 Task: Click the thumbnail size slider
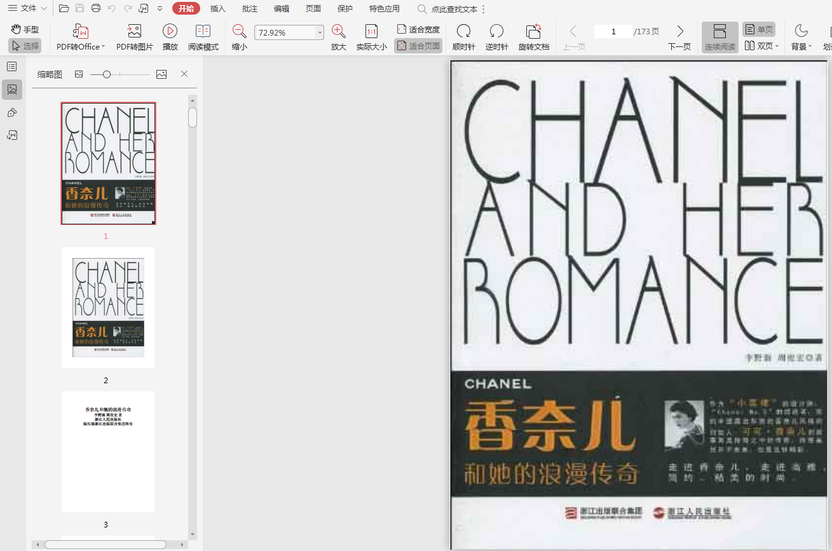[107, 74]
